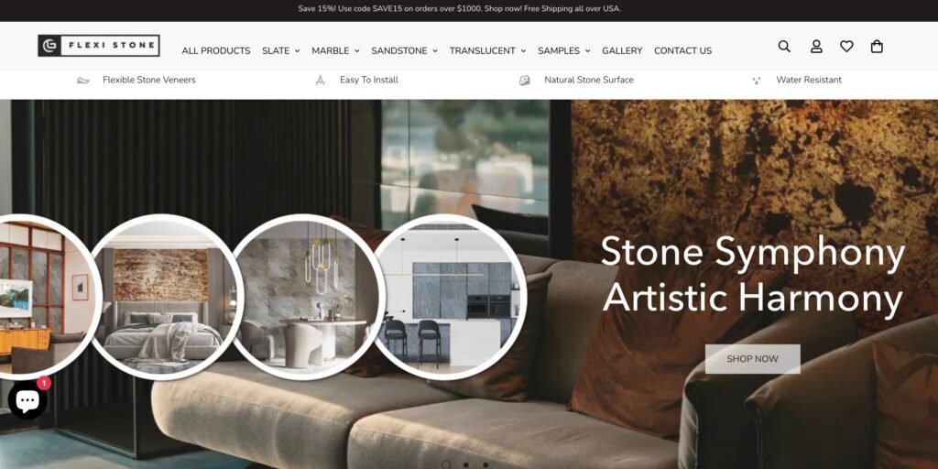Screen dimensions: 938x469
Task: Expand the Marble dropdown menu
Action: tap(335, 51)
